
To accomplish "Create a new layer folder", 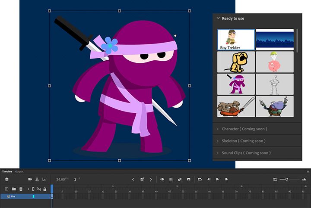I will coord(14,189).
